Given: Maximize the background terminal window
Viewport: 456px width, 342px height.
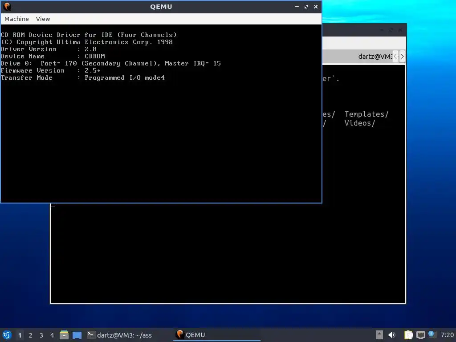Looking at the screenshot, I should click(391, 30).
